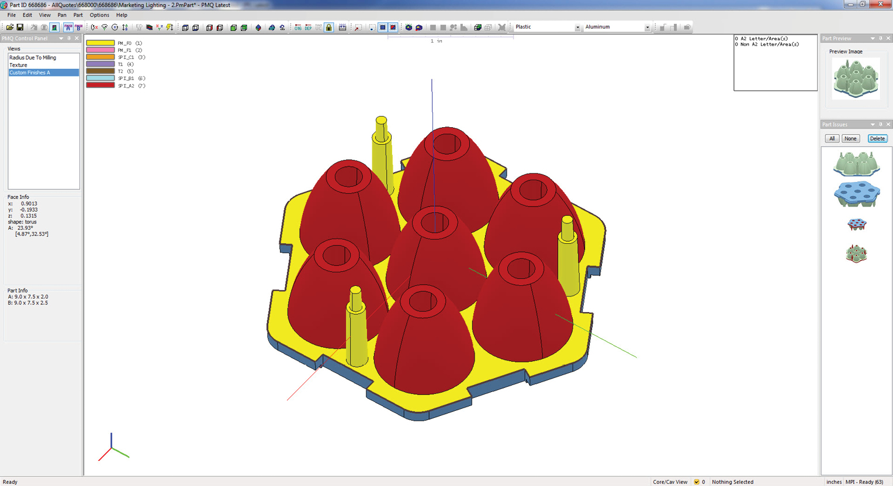Open the Plastic material dropdown
Viewport: 893px width, 486px height.
(x=577, y=27)
